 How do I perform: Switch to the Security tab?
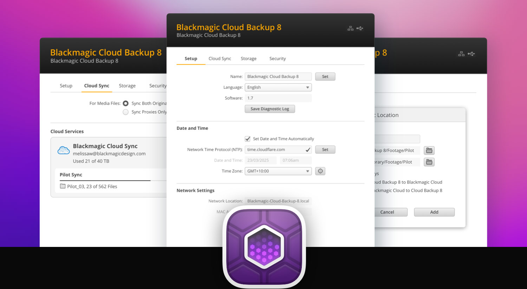pyautogui.click(x=277, y=59)
